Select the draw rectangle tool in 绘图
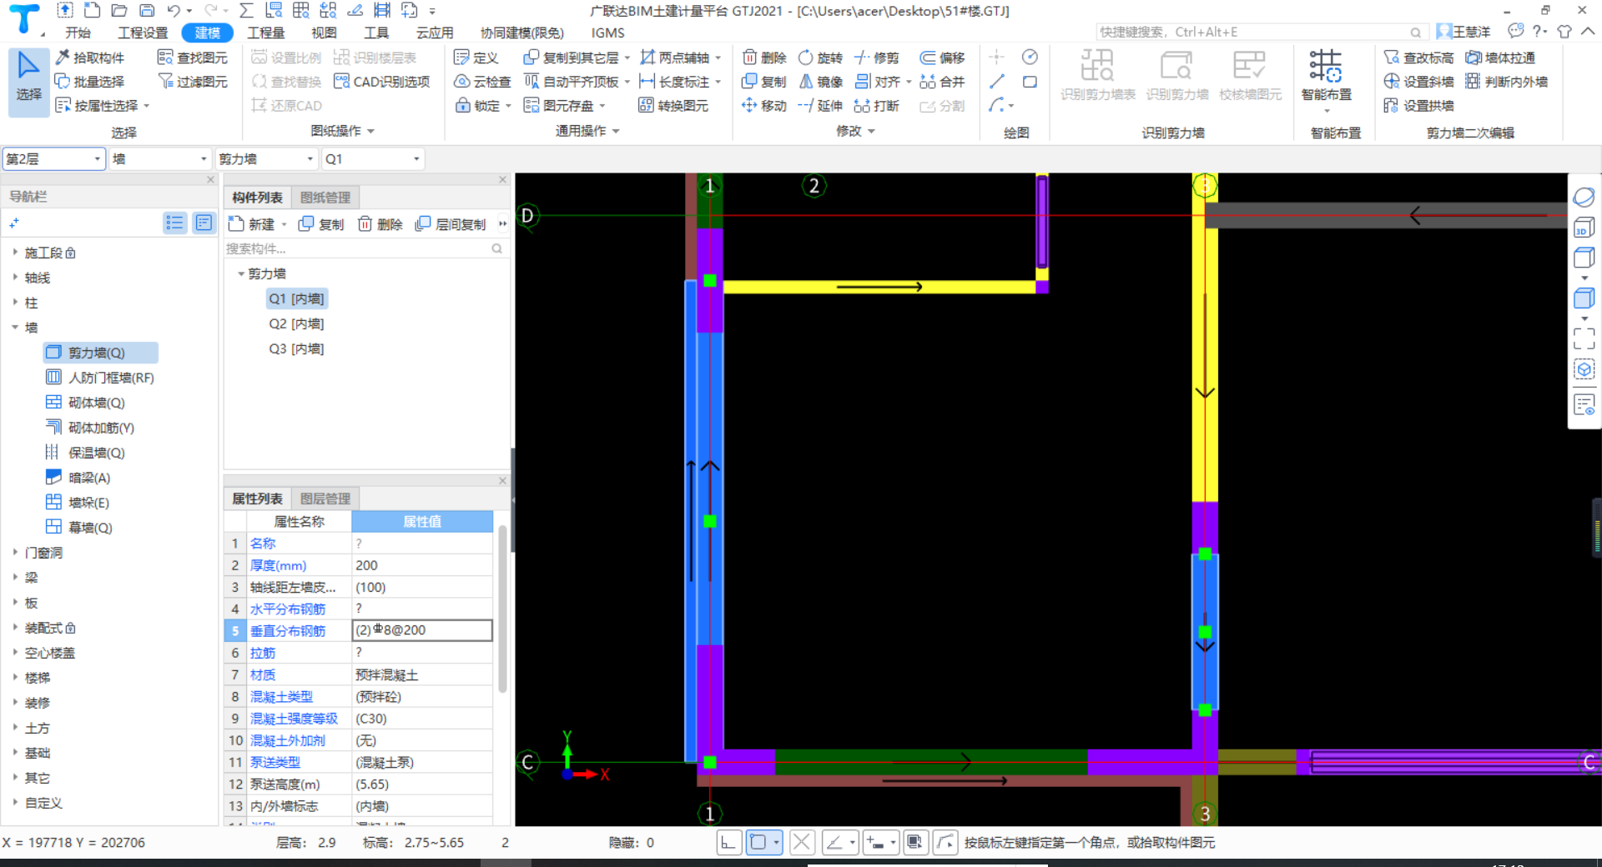 click(1030, 82)
